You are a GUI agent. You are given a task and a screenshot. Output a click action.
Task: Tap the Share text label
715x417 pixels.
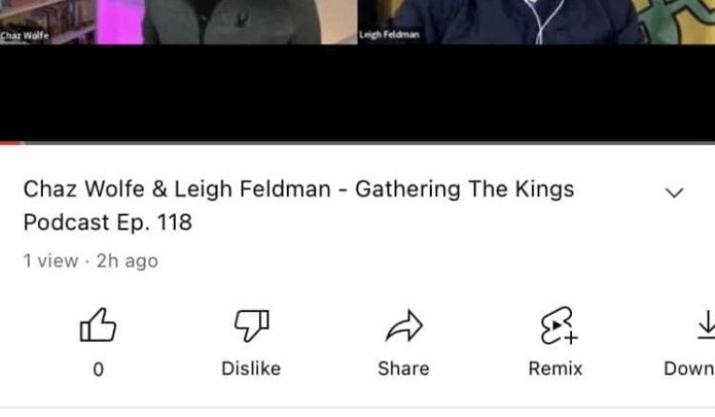403,368
